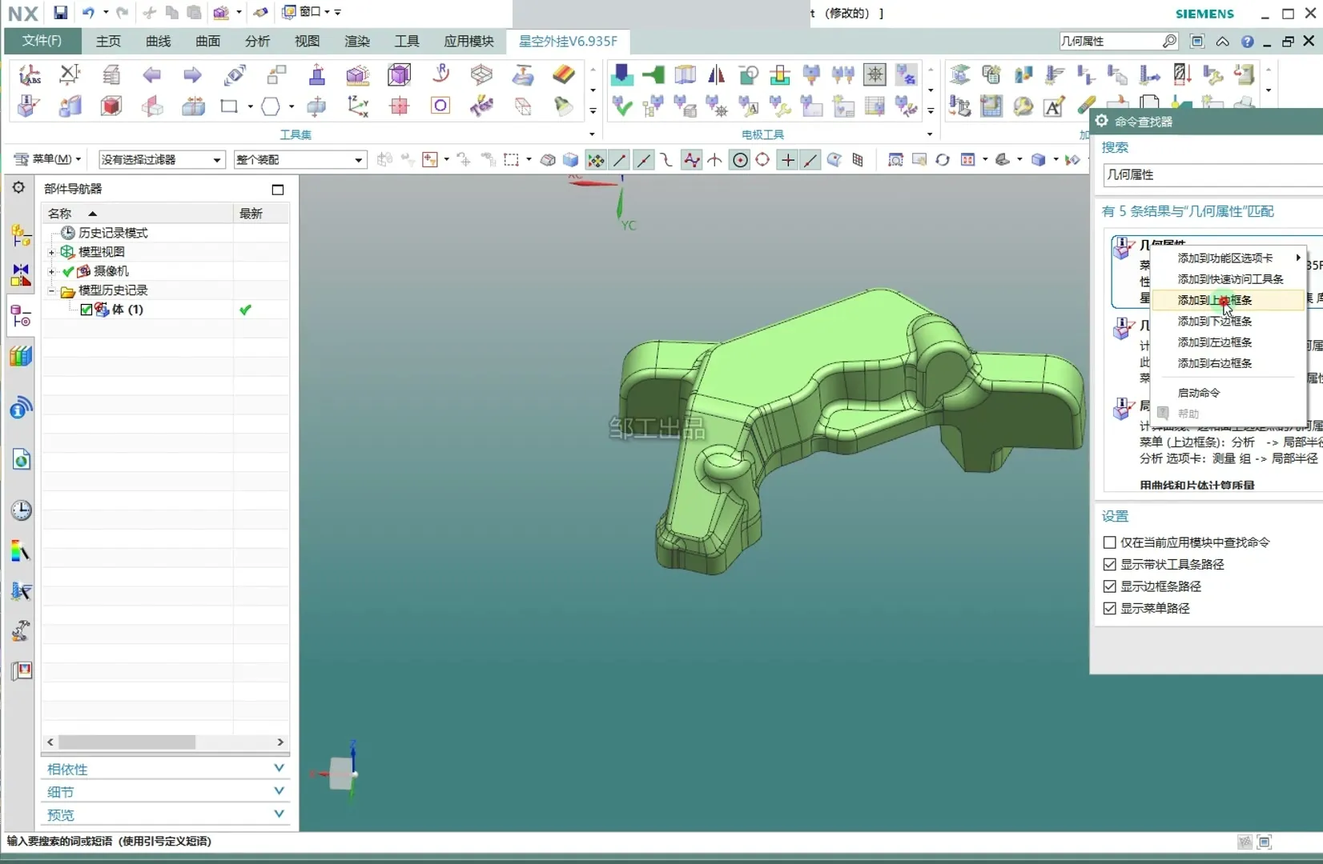
Task: Click the Save icon in title bar
Action: [x=60, y=12]
